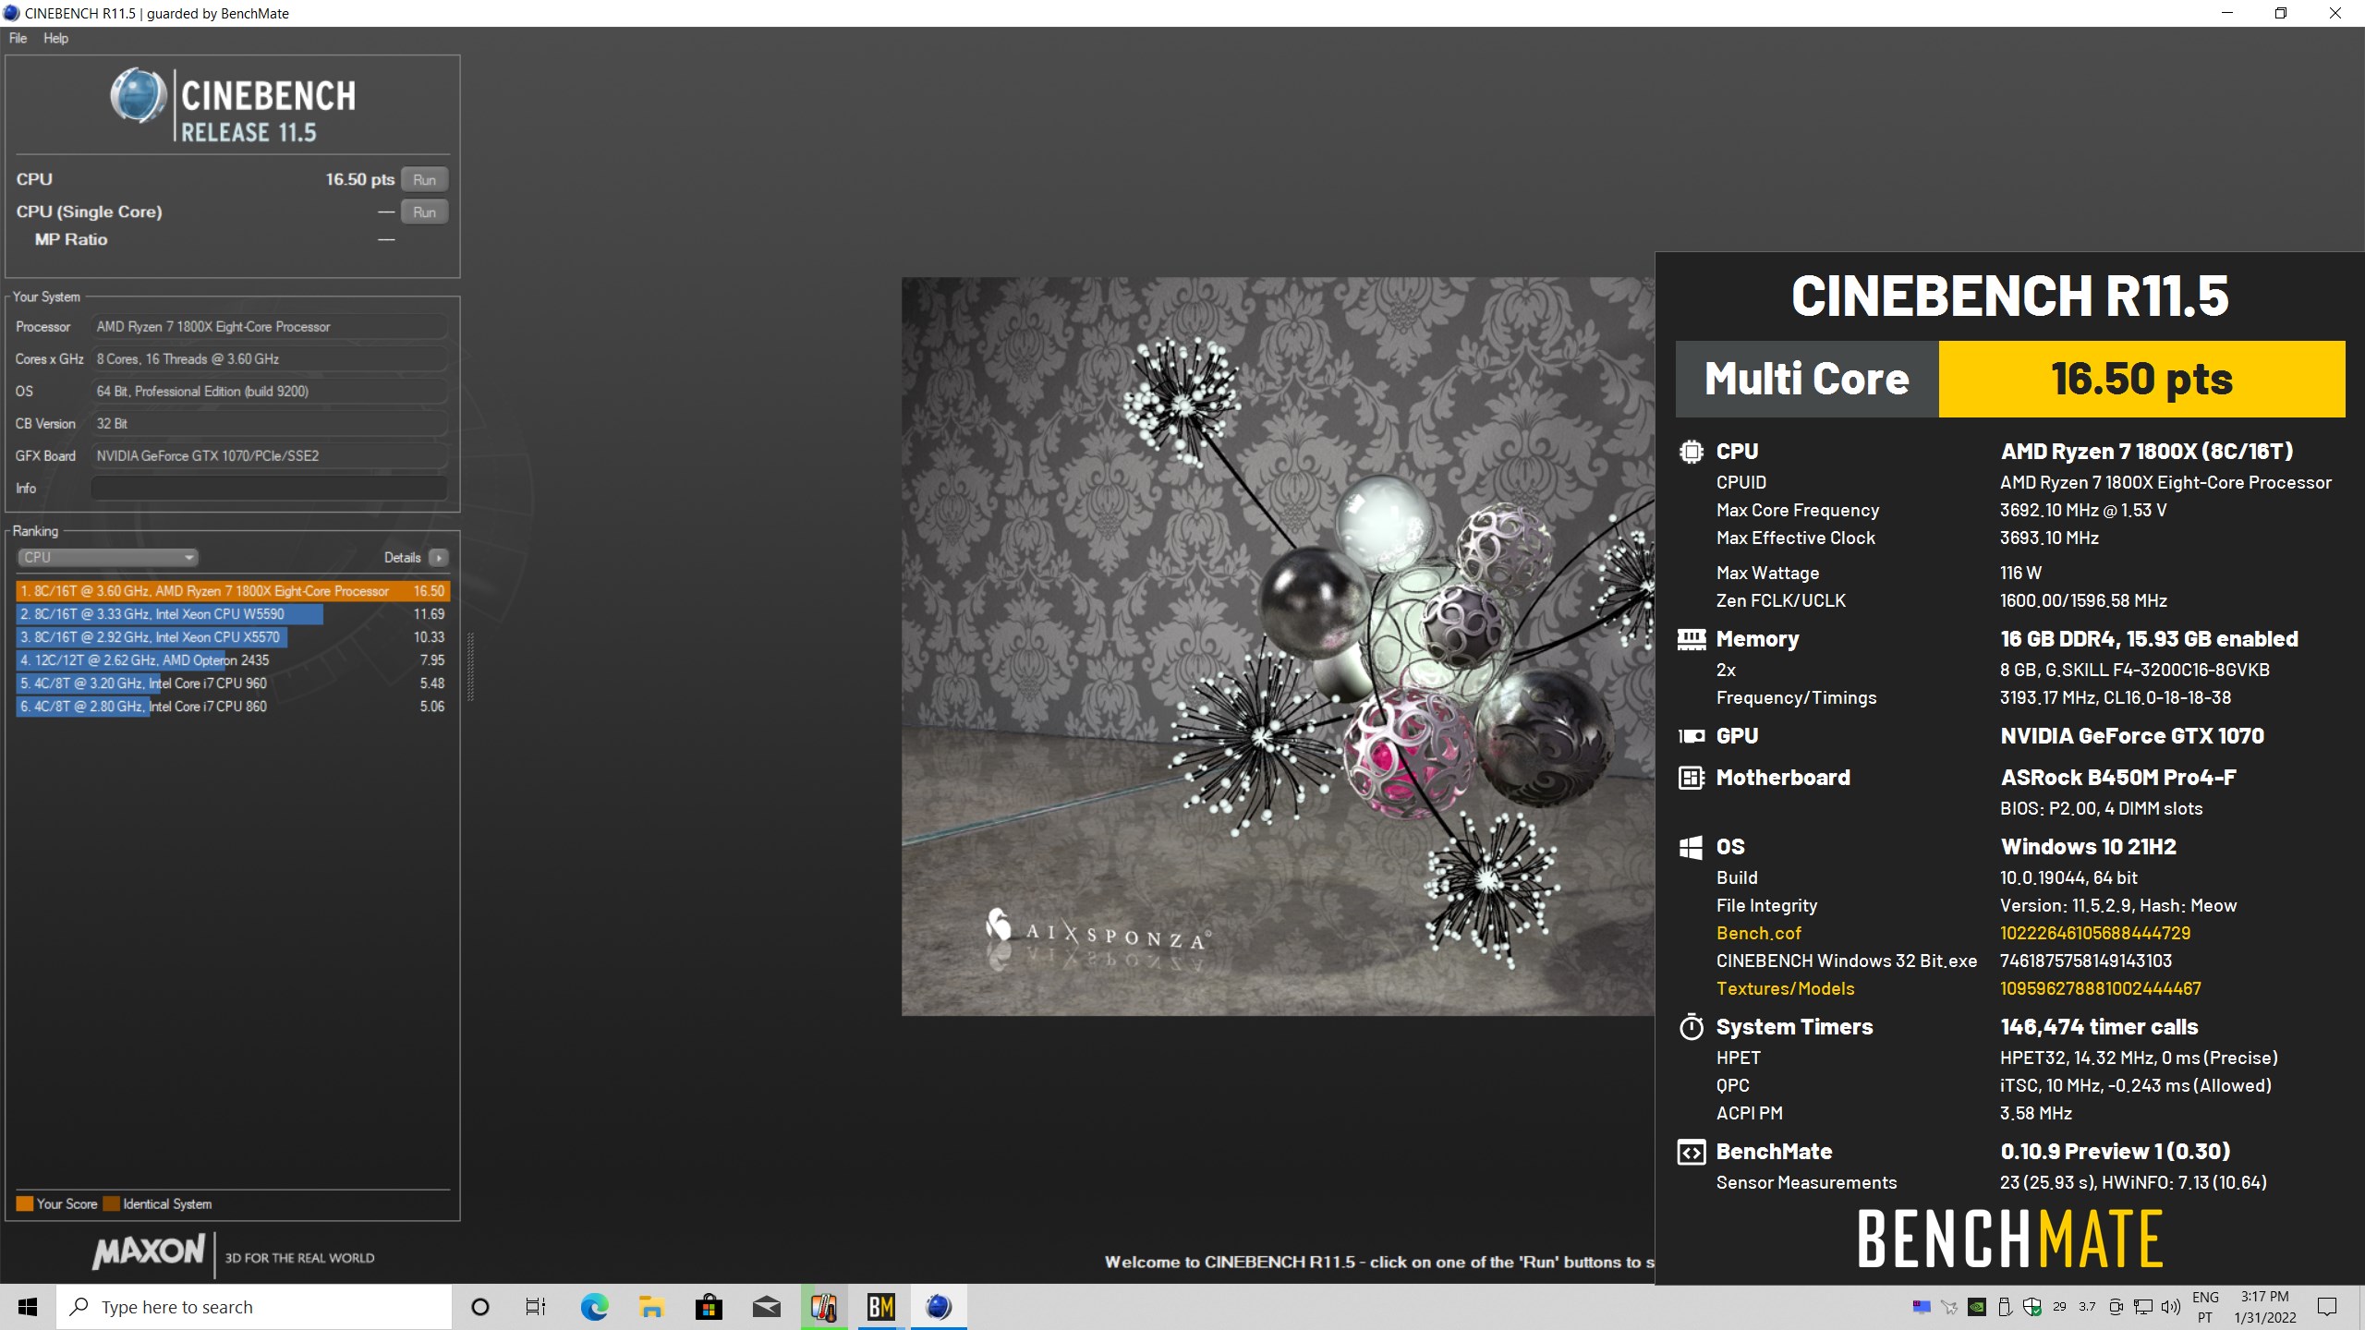Click the GFX Board field value
The width and height of the screenshot is (2365, 1330).
[269, 456]
